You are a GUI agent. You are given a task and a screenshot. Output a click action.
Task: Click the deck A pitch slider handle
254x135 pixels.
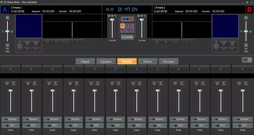[x=8, y=31]
